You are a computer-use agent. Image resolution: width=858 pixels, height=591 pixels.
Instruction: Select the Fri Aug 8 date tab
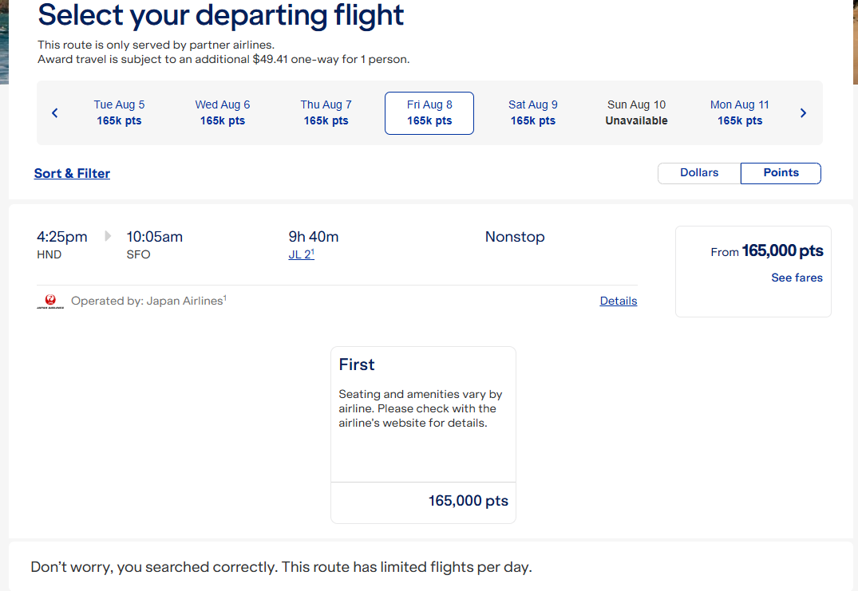coord(429,113)
